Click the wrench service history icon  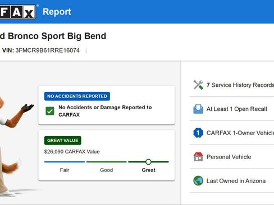click(x=198, y=85)
